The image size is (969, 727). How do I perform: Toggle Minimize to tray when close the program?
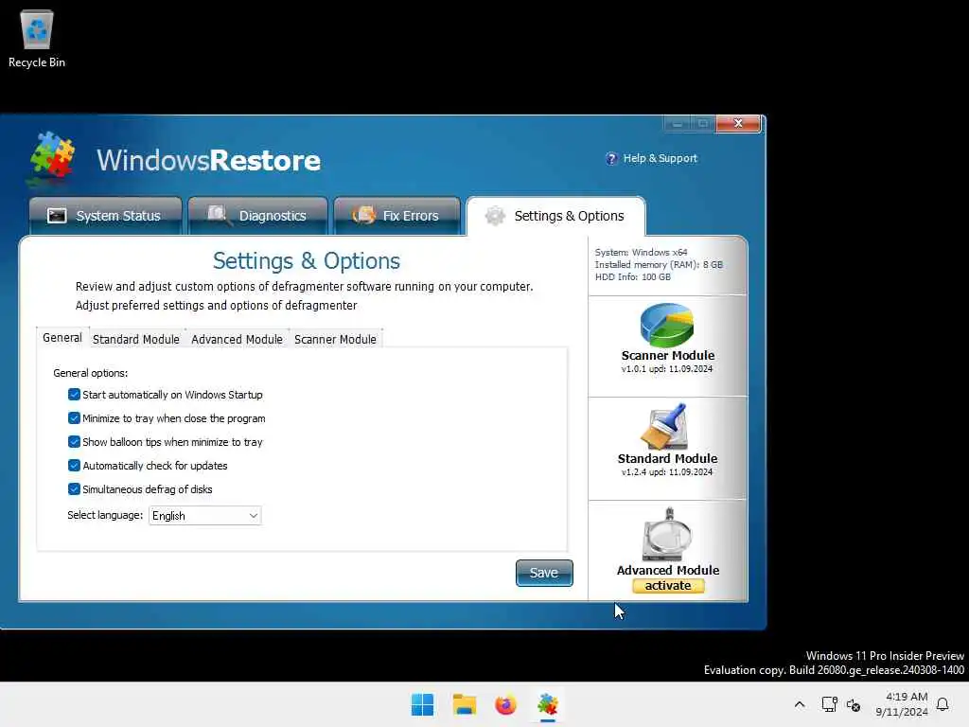click(x=74, y=417)
